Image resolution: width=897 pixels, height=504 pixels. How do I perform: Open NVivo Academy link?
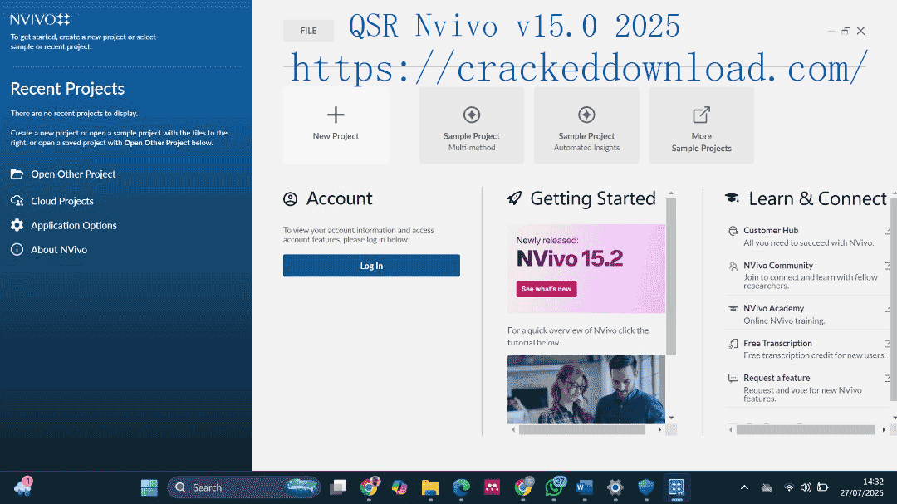(x=773, y=308)
